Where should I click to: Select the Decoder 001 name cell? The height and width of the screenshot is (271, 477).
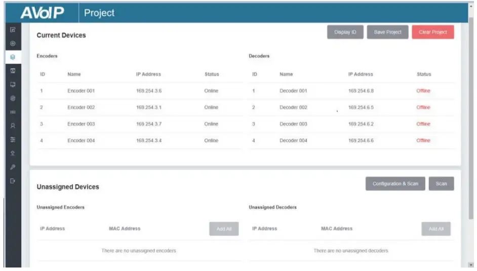point(293,91)
